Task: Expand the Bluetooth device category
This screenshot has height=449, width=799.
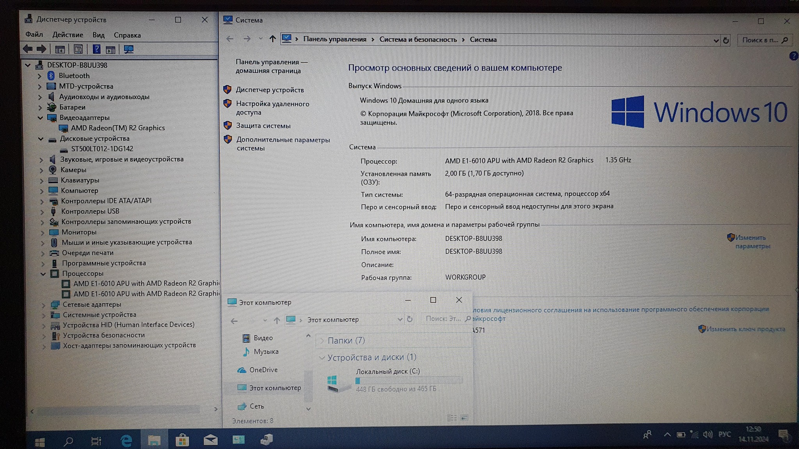Action: [39, 76]
